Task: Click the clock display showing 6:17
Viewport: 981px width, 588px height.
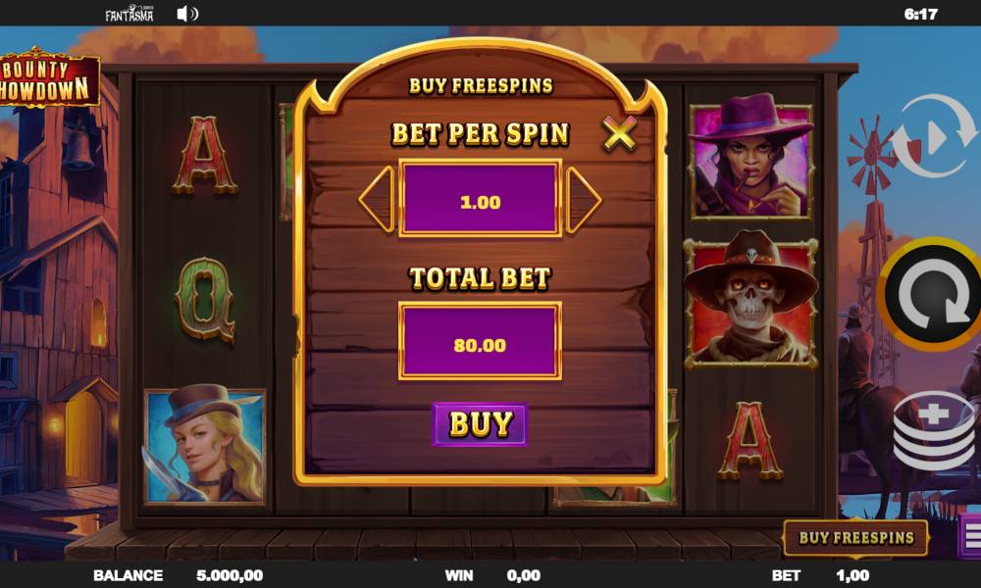Action: (921, 14)
